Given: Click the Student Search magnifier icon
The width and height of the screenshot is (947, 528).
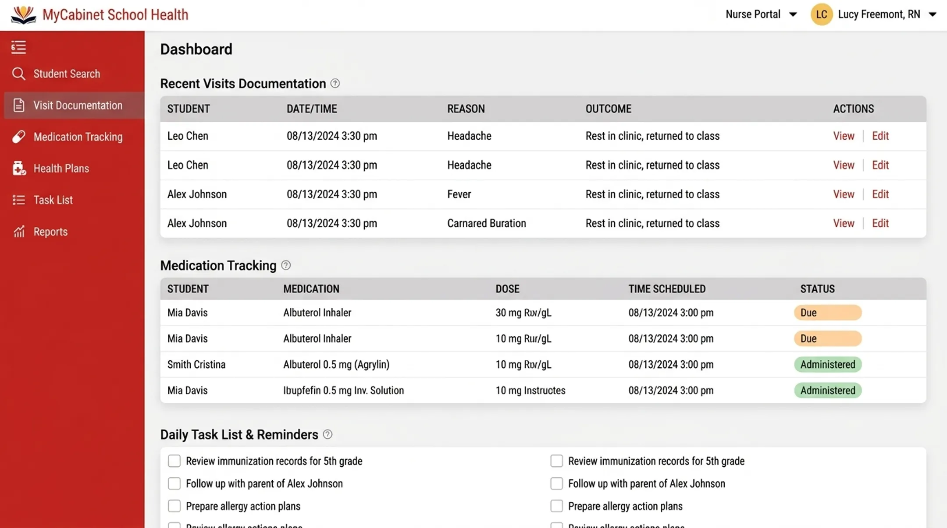Looking at the screenshot, I should (x=18, y=74).
